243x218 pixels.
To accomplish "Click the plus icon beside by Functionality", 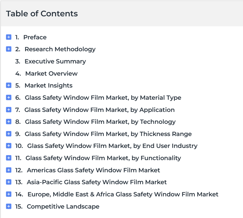I will [x=9, y=158].
